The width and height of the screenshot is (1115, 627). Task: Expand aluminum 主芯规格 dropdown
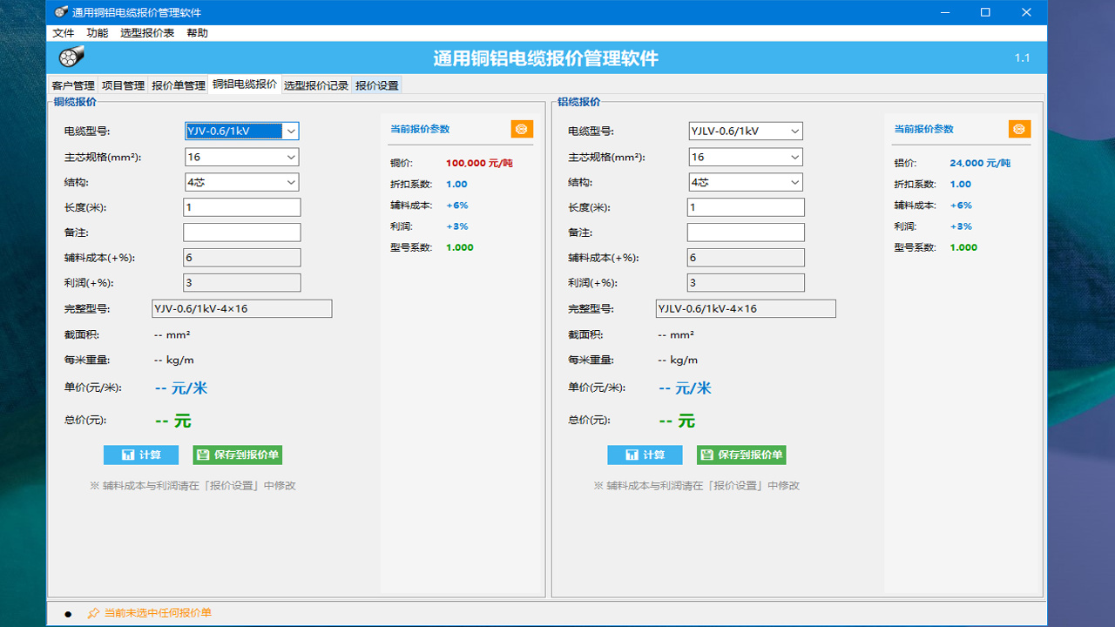click(x=794, y=157)
